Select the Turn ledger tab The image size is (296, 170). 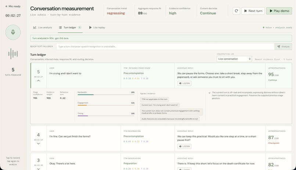(x=70, y=28)
